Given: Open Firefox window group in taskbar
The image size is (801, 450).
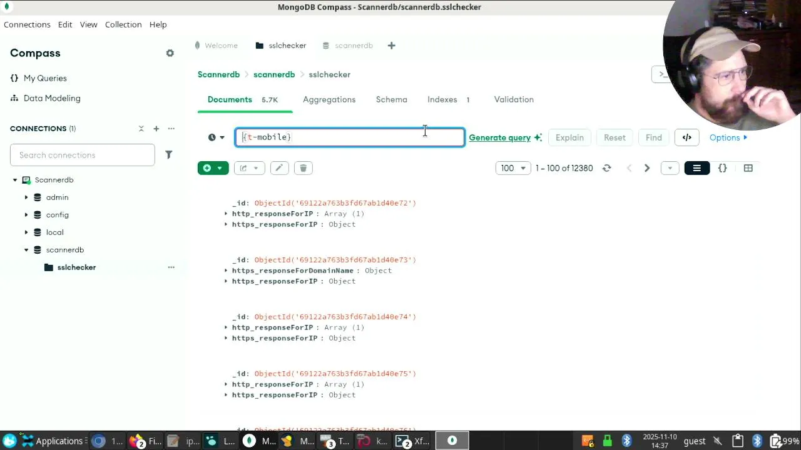Looking at the screenshot, I should [145, 441].
